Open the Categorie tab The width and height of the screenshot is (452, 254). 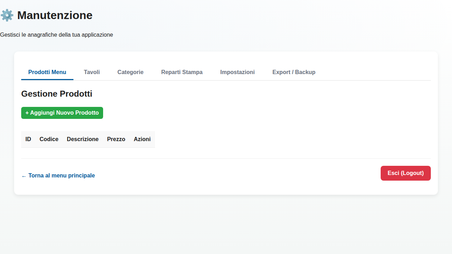[x=130, y=72]
